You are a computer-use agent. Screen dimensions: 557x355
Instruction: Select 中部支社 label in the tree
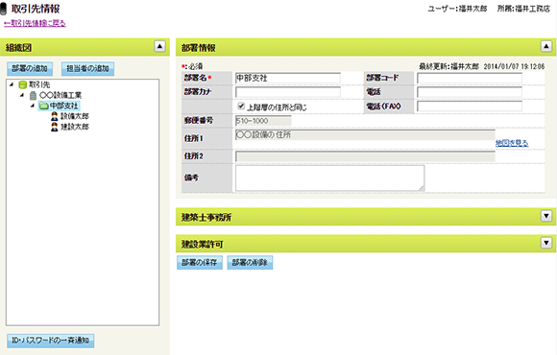pyautogui.click(x=63, y=106)
